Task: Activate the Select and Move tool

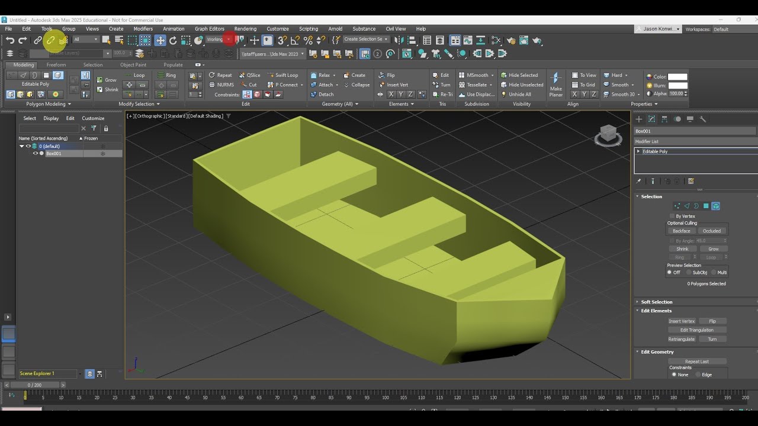Action: coord(160,40)
